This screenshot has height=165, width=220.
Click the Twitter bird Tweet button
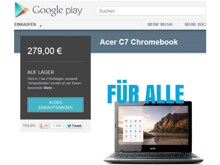[x=74, y=126]
